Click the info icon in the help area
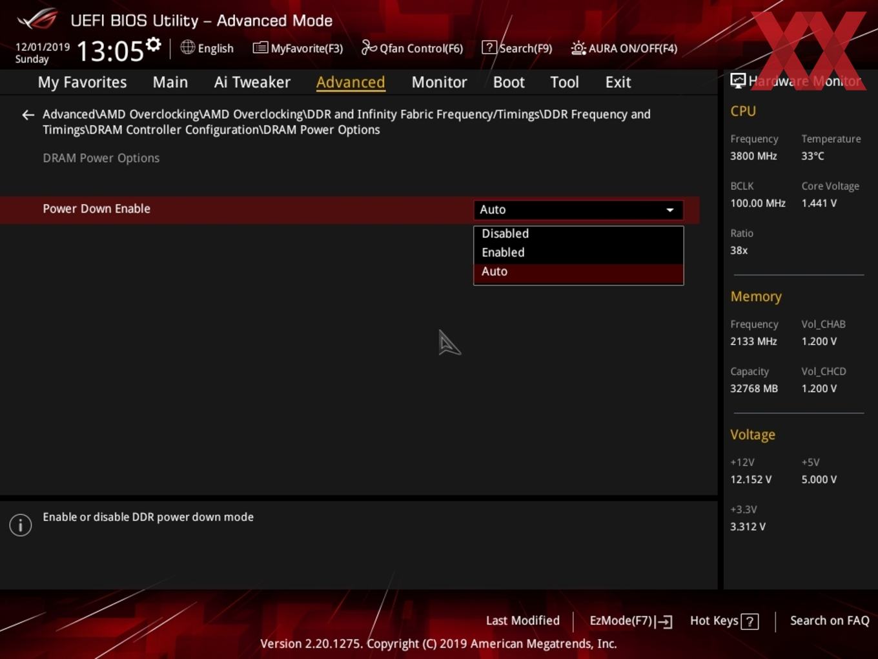This screenshot has width=878, height=659. tap(21, 525)
